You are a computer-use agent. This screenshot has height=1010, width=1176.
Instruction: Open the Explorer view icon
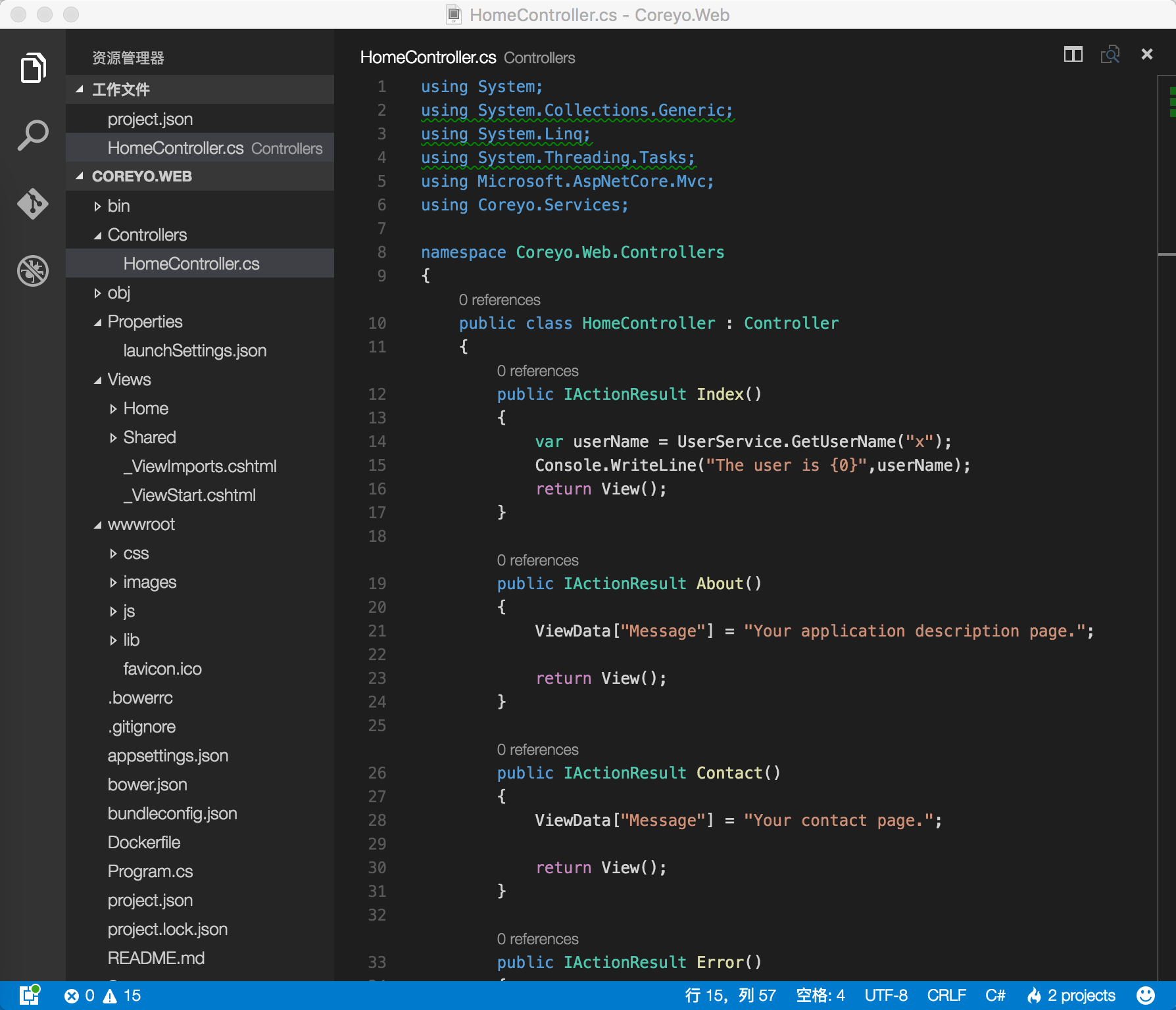[x=33, y=68]
